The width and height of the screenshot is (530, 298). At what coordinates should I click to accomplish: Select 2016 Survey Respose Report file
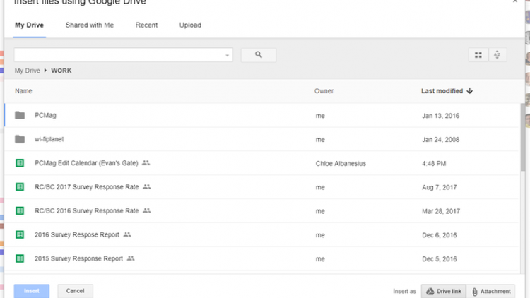(77, 234)
